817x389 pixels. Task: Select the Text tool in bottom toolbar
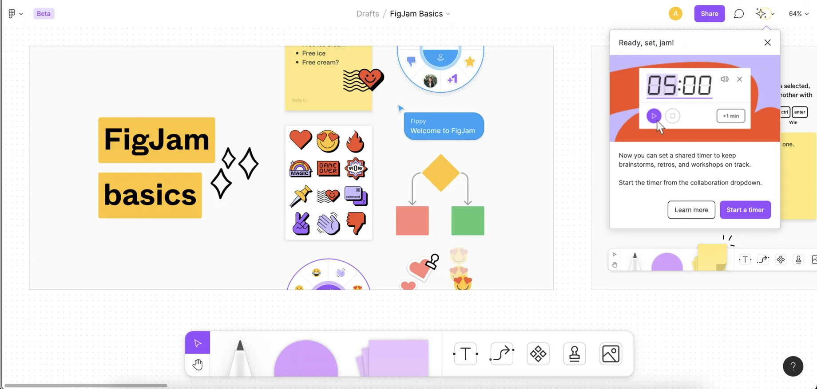(x=465, y=354)
